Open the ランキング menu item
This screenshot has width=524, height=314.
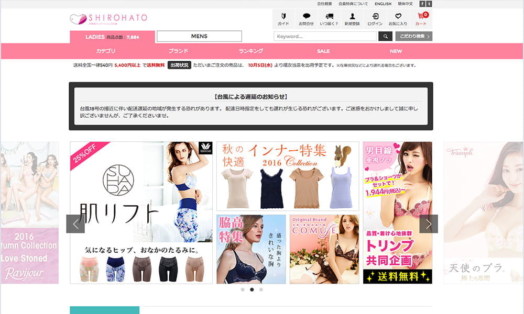(250, 51)
